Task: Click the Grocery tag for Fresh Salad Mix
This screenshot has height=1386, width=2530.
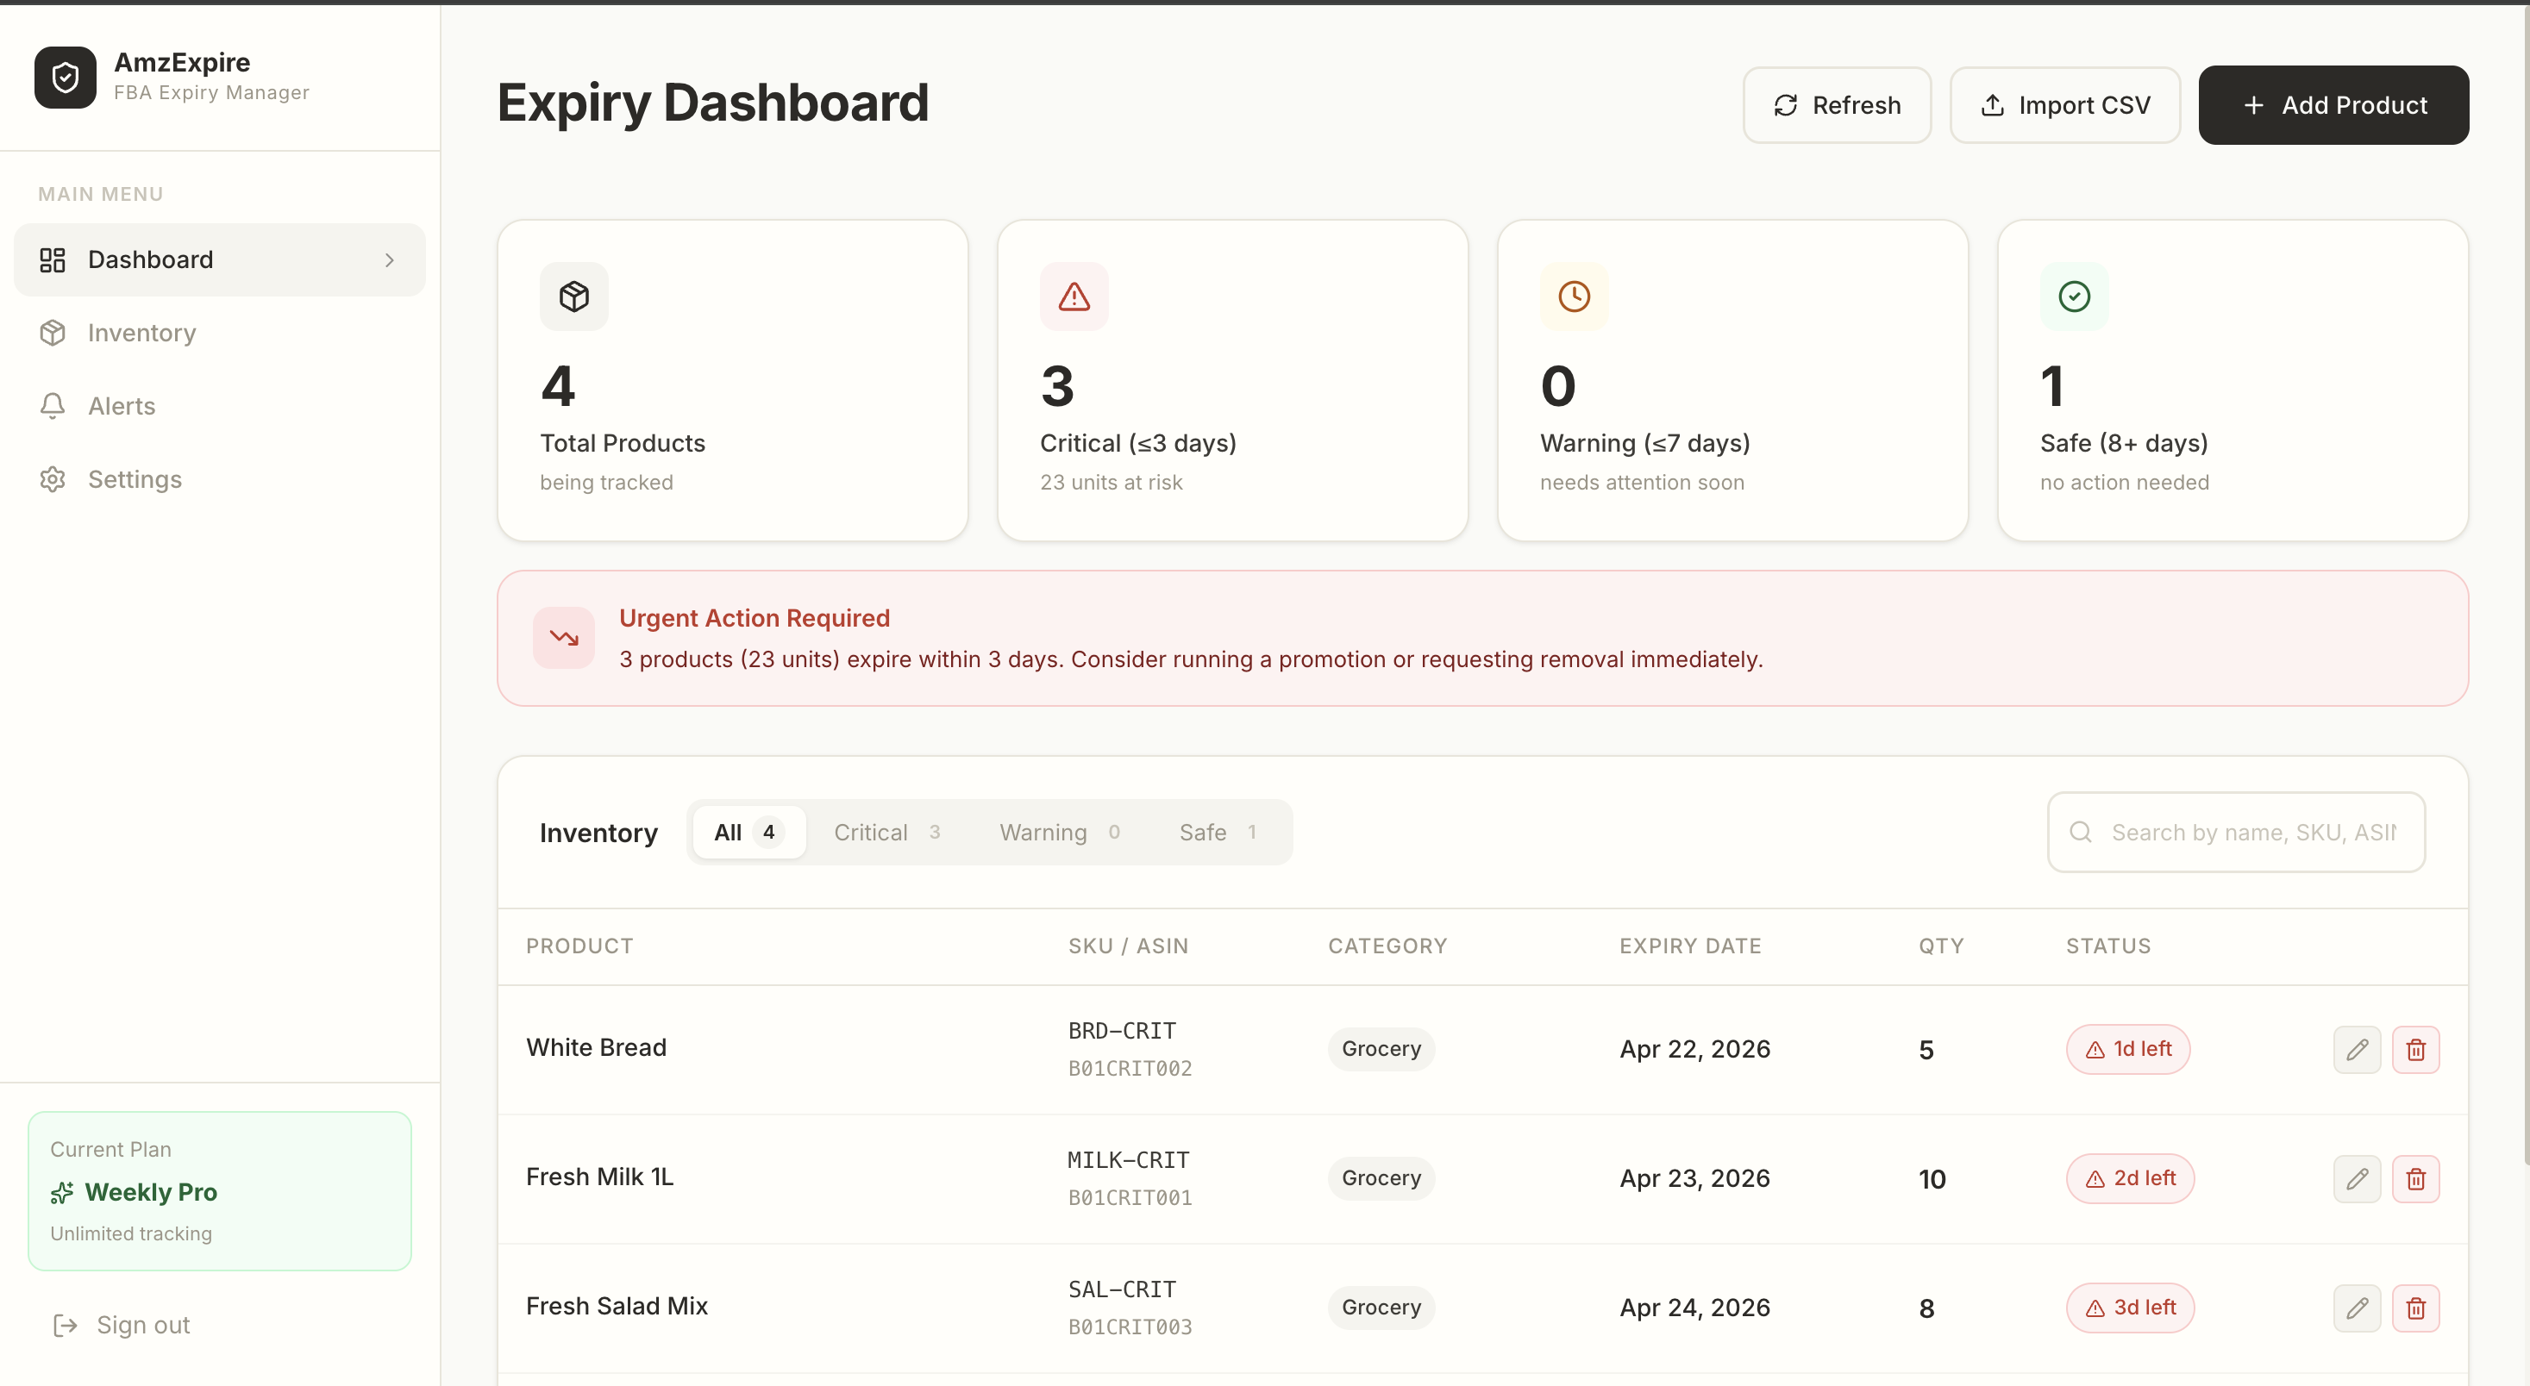Action: point(1381,1308)
